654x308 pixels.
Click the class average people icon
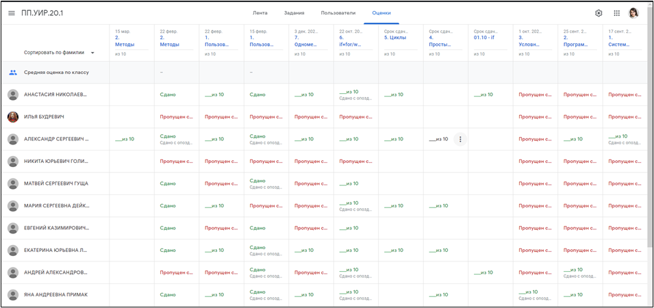point(13,73)
